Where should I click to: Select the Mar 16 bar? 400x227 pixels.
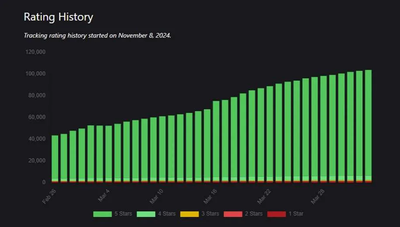click(216, 142)
